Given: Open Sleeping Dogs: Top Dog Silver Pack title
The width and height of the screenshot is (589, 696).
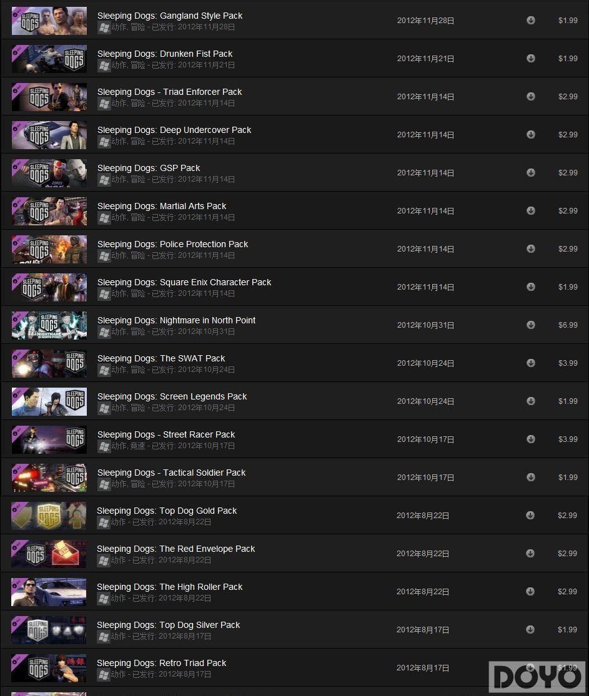Looking at the screenshot, I should click(169, 625).
